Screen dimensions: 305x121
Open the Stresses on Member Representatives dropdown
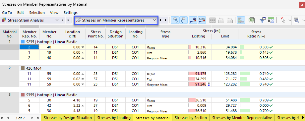click(x=154, y=20)
